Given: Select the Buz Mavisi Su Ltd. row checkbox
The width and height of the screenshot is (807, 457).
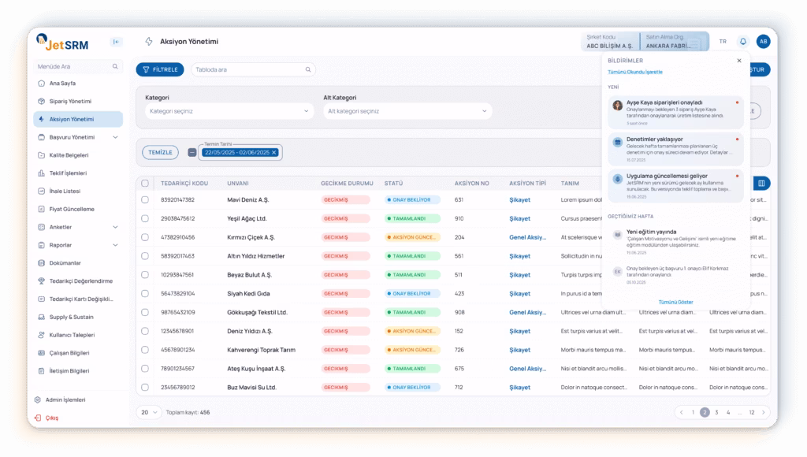Looking at the screenshot, I should tap(144, 388).
